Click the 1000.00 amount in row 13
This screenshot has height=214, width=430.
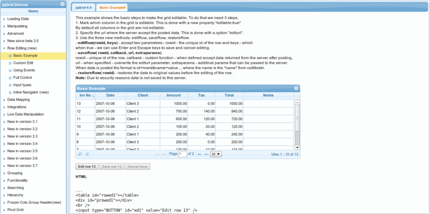(174, 104)
